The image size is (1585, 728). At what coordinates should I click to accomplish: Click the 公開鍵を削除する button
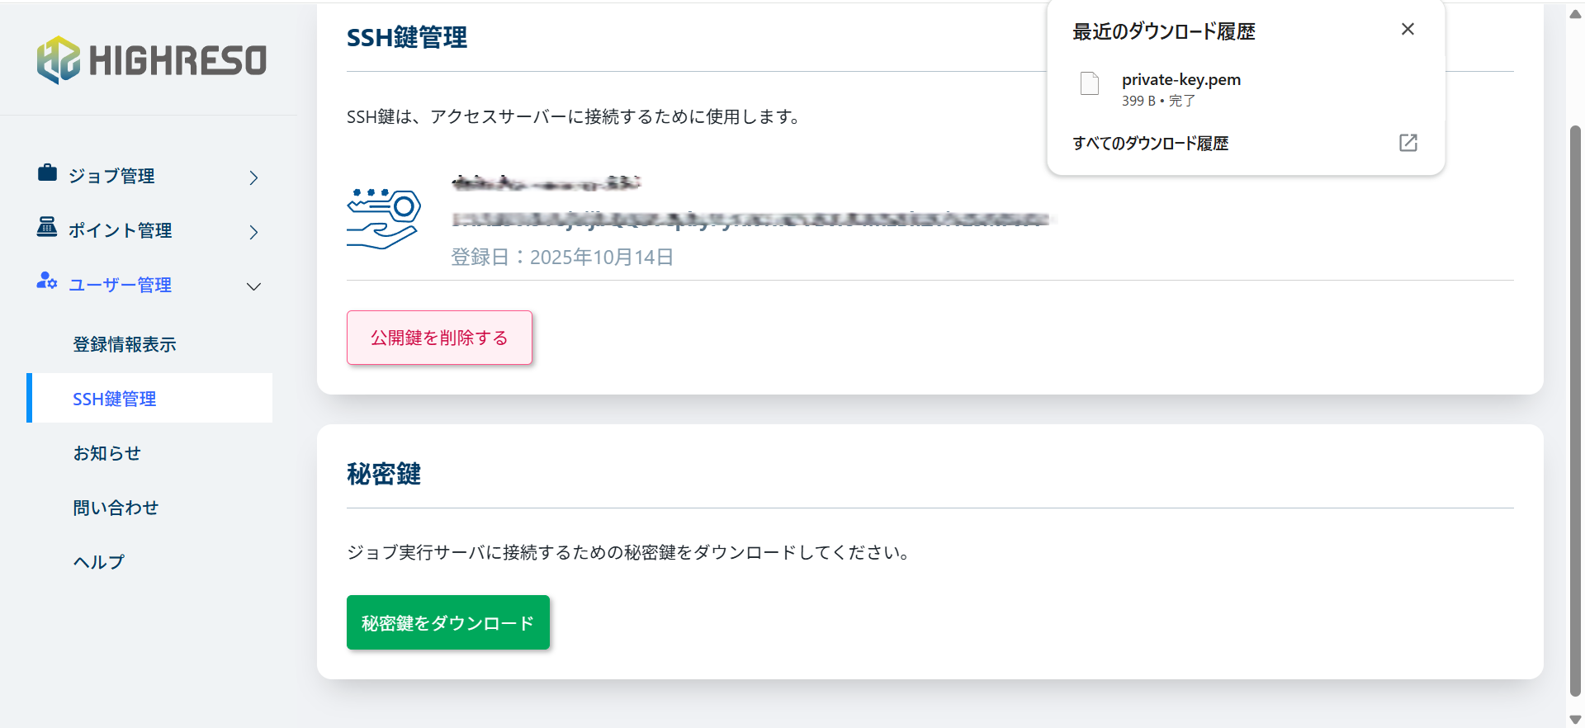(x=439, y=338)
